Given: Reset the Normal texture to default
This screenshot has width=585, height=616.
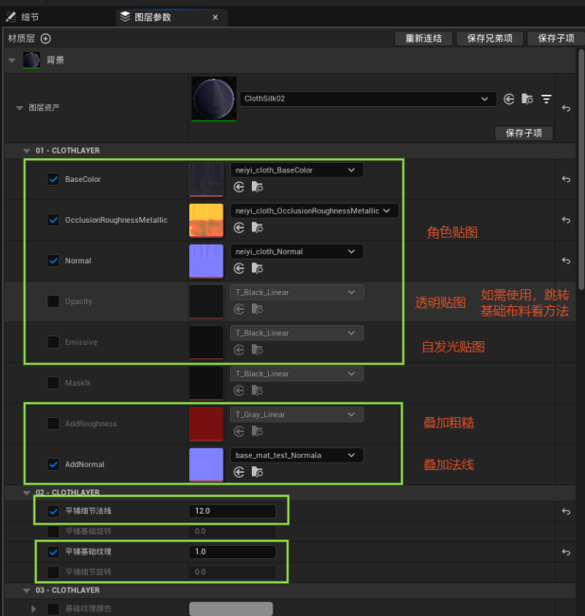Looking at the screenshot, I should click(x=565, y=261).
